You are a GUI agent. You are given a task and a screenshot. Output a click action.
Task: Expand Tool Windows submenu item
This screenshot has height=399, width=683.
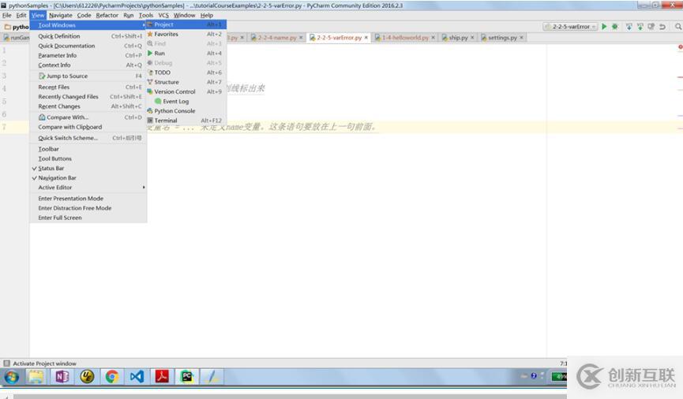pyautogui.click(x=88, y=25)
